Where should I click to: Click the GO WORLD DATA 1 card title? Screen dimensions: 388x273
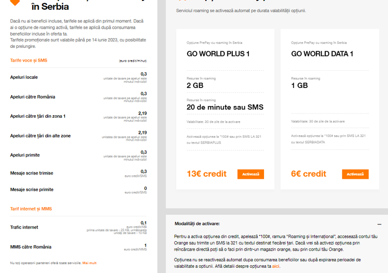[x=322, y=54]
